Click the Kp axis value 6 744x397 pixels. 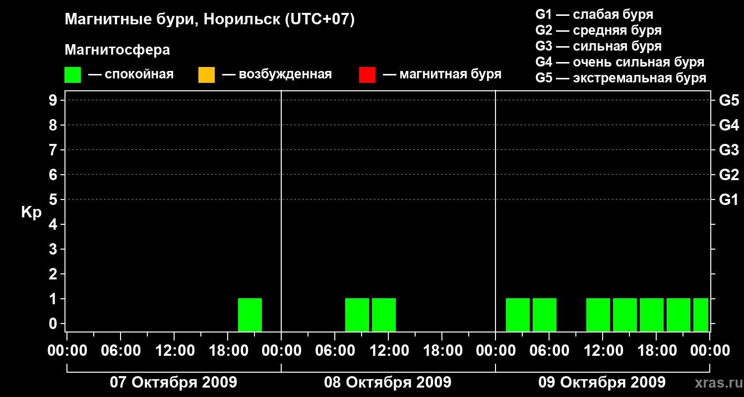(54, 175)
